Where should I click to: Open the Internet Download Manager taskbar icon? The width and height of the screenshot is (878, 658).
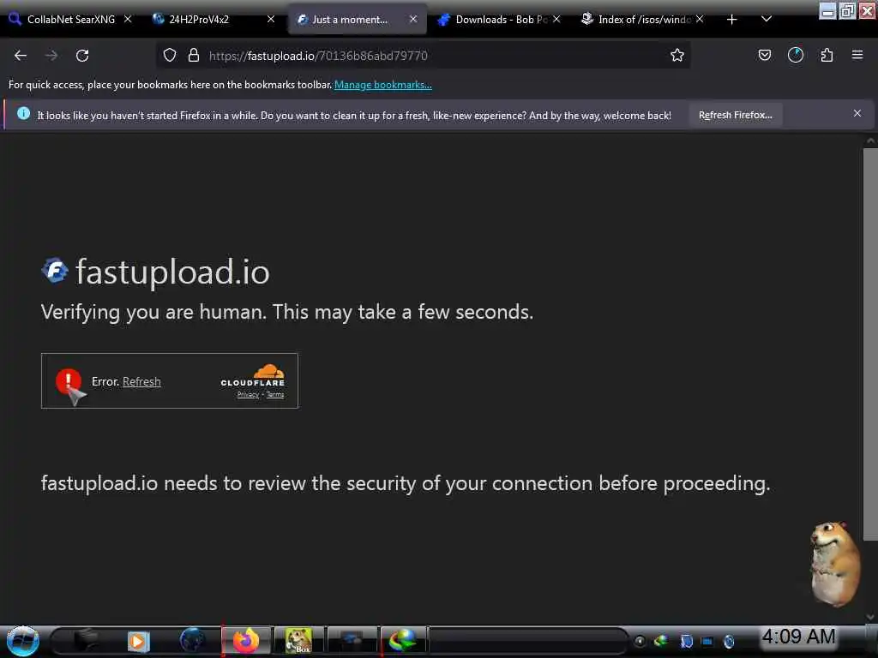tap(403, 641)
